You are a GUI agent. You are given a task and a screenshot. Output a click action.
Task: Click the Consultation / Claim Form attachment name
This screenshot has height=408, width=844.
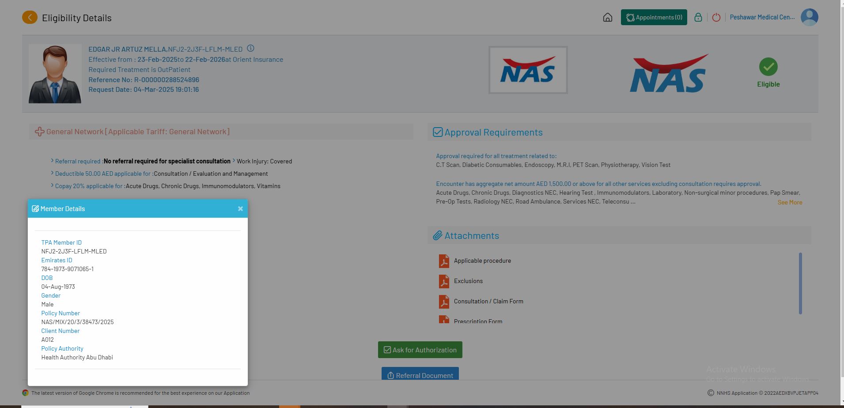[x=488, y=301]
